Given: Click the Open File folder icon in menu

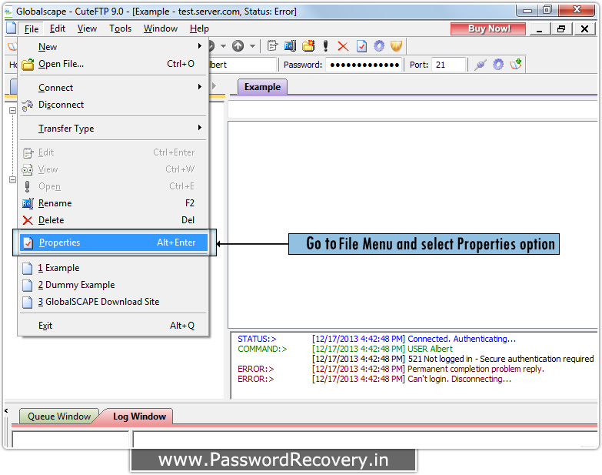Looking at the screenshot, I should click(28, 65).
